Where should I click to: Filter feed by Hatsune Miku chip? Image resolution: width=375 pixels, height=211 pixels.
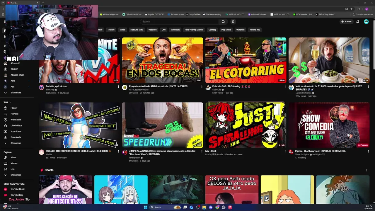137,30
